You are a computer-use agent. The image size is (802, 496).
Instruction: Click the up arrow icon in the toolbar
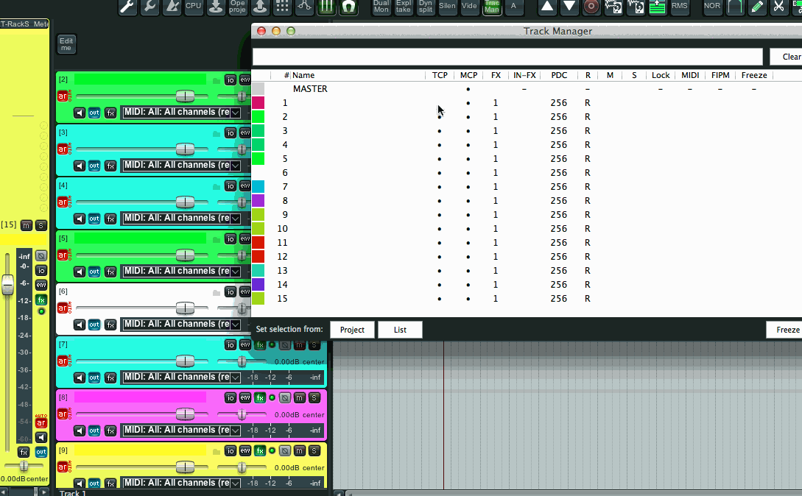(547, 7)
